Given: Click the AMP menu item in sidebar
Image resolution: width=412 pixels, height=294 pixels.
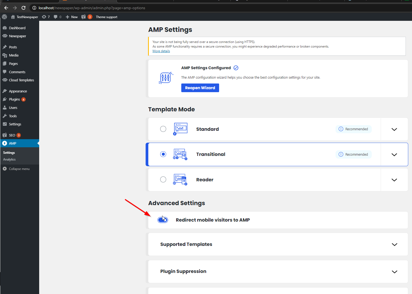Looking at the screenshot, I should [19, 143].
